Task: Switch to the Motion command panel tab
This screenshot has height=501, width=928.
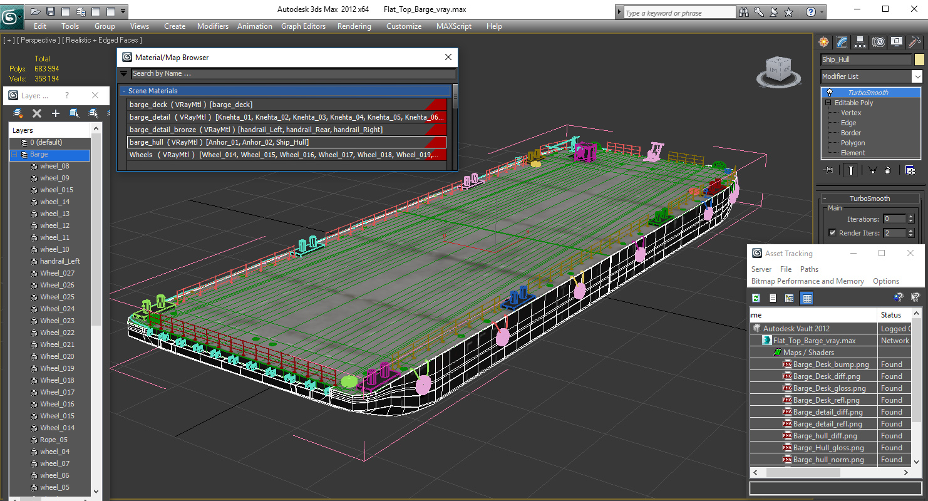Action: [879, 42]
